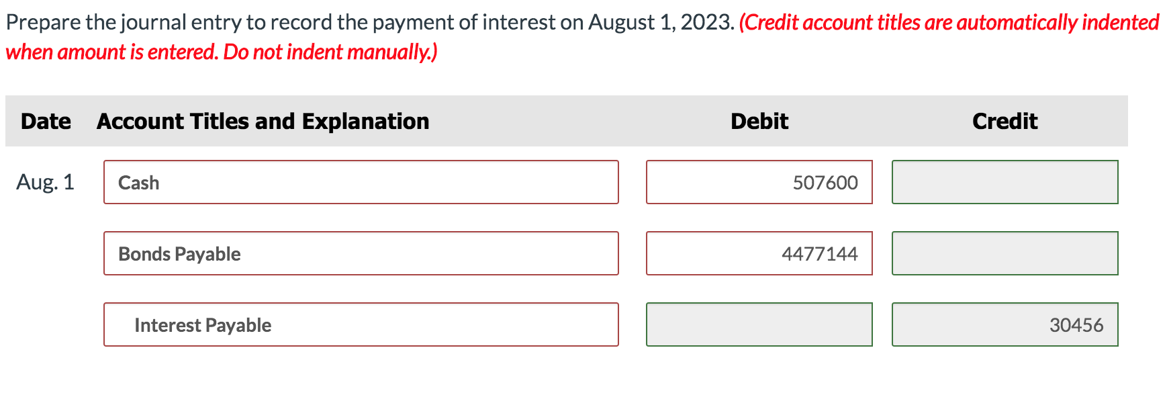Click the debit field showing 4477144
Image resolution: width=1167 pixels, height=395 pixels.
click(x=759, y=253)
